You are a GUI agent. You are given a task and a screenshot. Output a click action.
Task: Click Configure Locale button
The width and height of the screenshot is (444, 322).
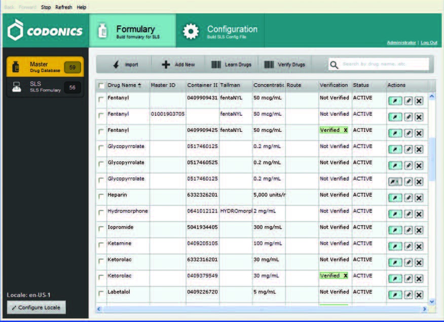click(36, 307)
